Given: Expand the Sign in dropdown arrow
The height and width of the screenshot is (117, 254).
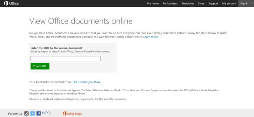Looking at the screenshot, I should point(251,3).
